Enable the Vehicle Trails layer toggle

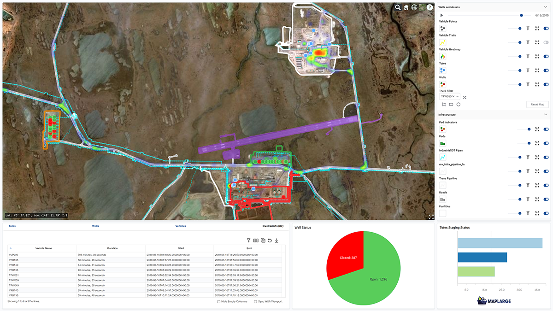(x=546, y=42)
